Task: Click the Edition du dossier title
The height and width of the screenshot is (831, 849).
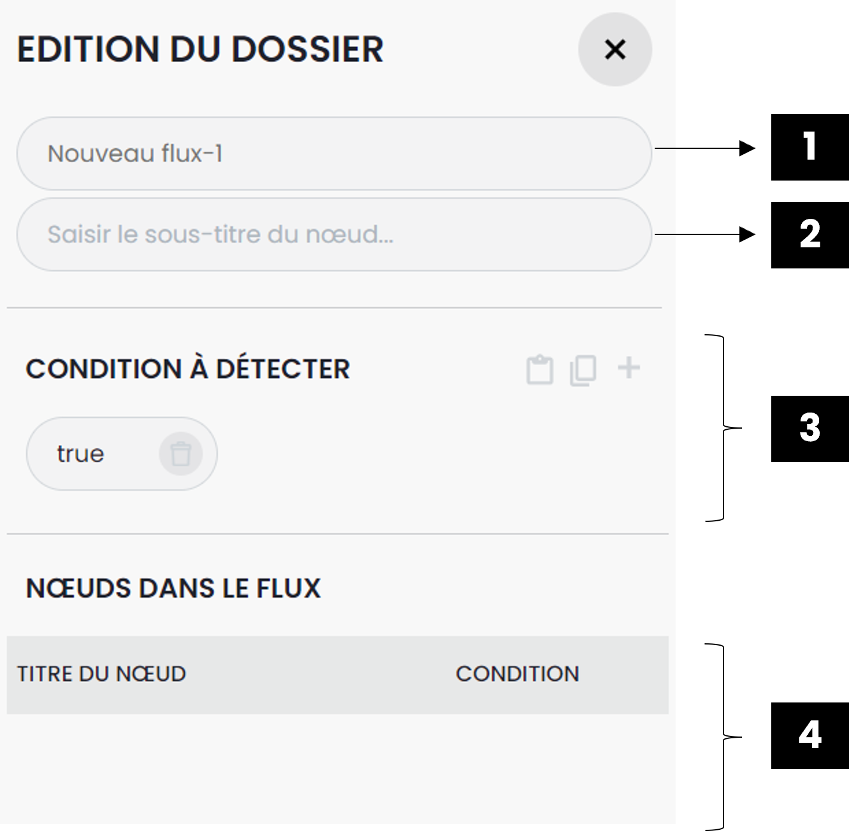Action: tap(200, 49)
